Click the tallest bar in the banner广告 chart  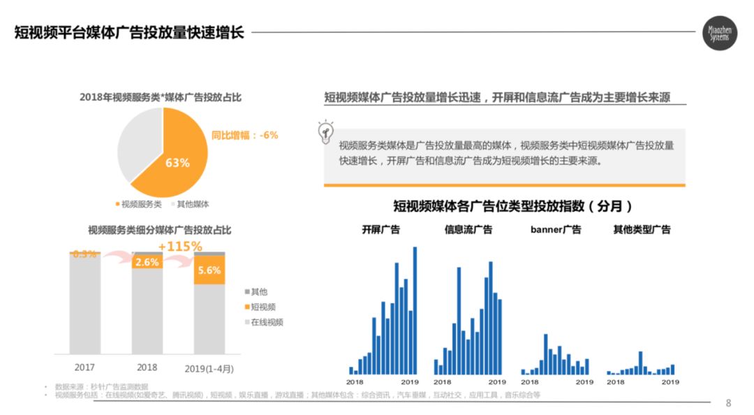[546, 354]
